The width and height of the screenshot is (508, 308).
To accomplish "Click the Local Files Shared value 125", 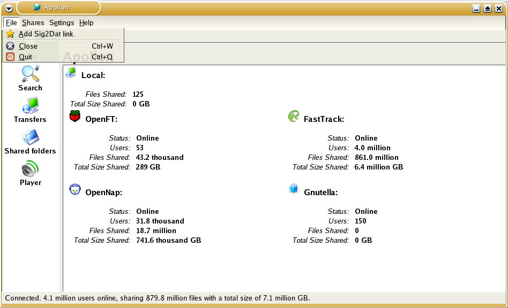I will click(x=138, y=94).
